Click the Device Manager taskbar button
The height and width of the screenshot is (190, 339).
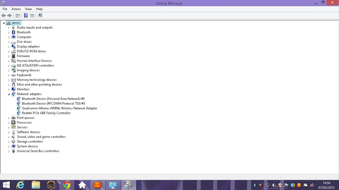(129, 185)
